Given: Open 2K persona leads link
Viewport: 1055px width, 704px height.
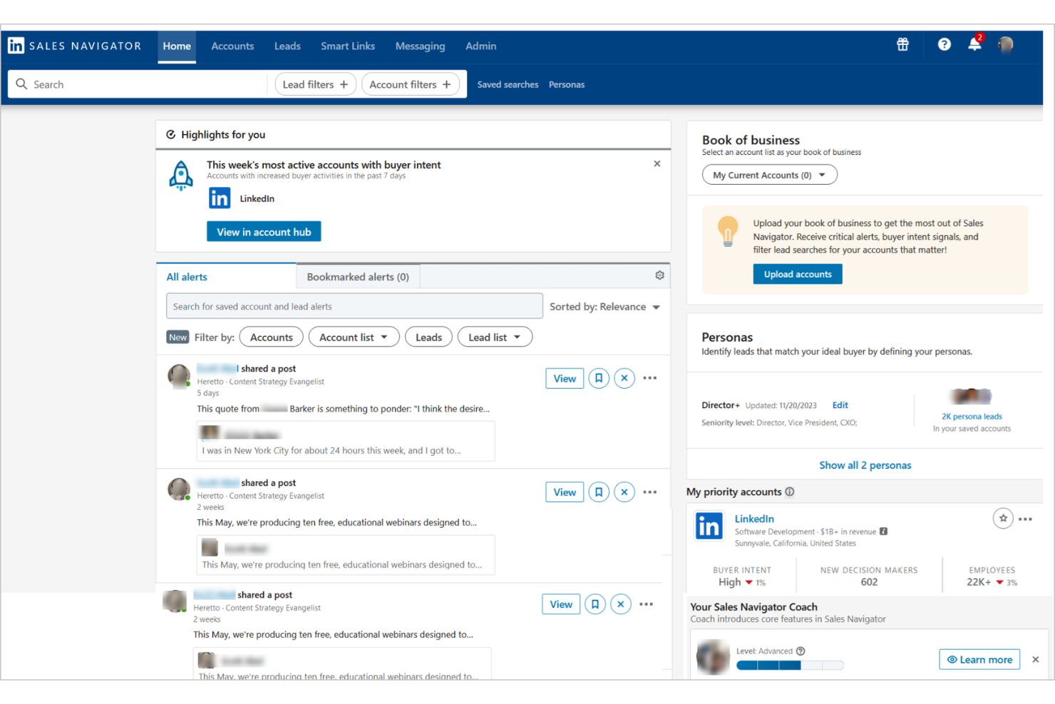Looking at the screenshot, I should point(972,417).
